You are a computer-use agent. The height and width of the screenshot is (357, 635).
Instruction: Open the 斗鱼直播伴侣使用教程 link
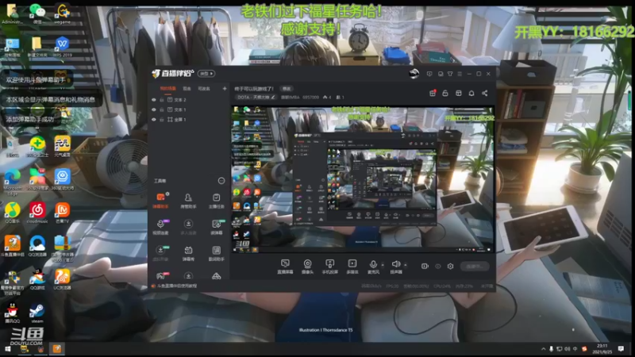pyautogui.click(x=177, y=286)
